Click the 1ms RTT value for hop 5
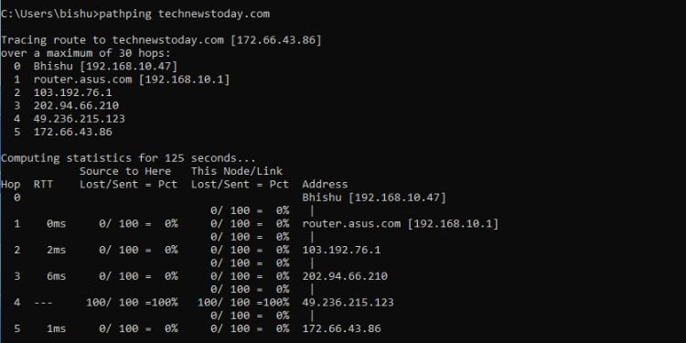Screen dimensions: 686x343 click(57, 328)
